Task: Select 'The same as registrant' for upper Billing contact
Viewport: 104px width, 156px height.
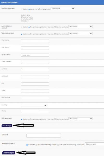Action: click(x=29, y=119)
